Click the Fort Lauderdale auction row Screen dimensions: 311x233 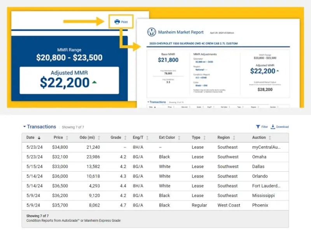pos(155,186)
